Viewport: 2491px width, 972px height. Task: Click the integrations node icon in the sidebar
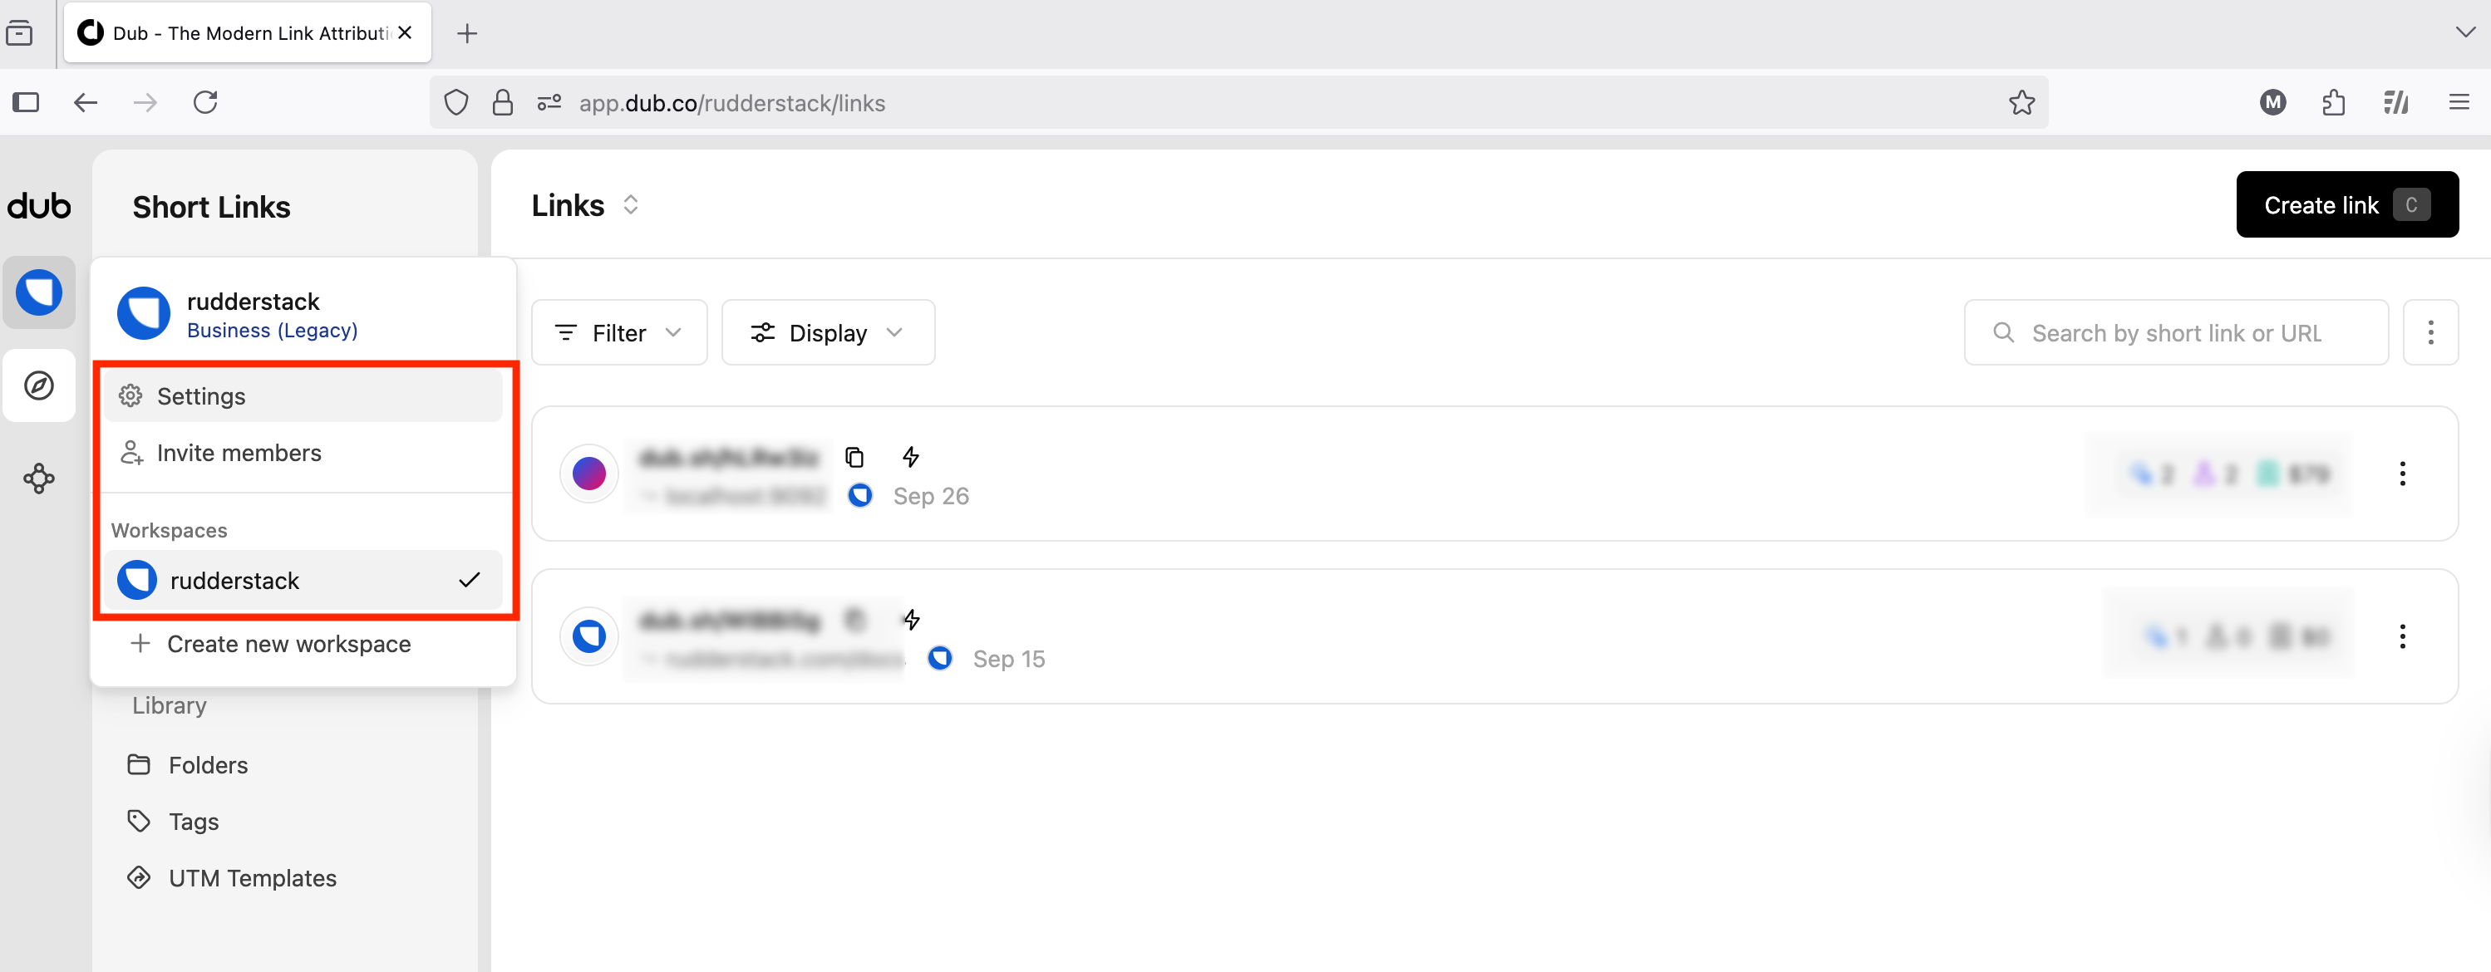pyautogui.click(x=39, y=479)
